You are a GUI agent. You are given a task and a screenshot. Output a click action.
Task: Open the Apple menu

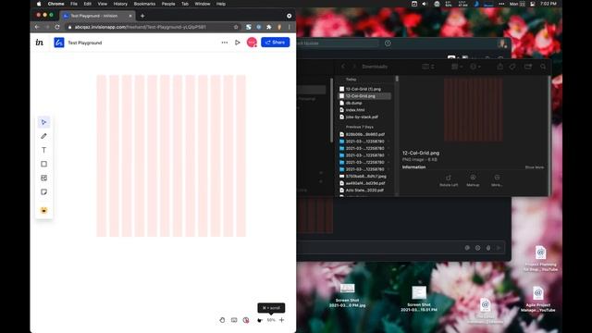39,4
